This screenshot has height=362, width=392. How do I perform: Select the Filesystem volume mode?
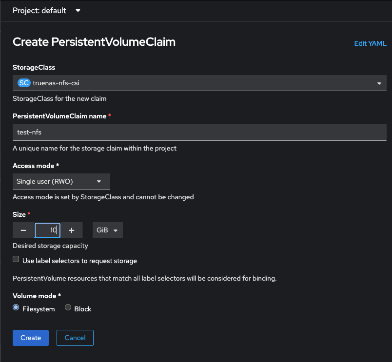(x=16, y=307)
